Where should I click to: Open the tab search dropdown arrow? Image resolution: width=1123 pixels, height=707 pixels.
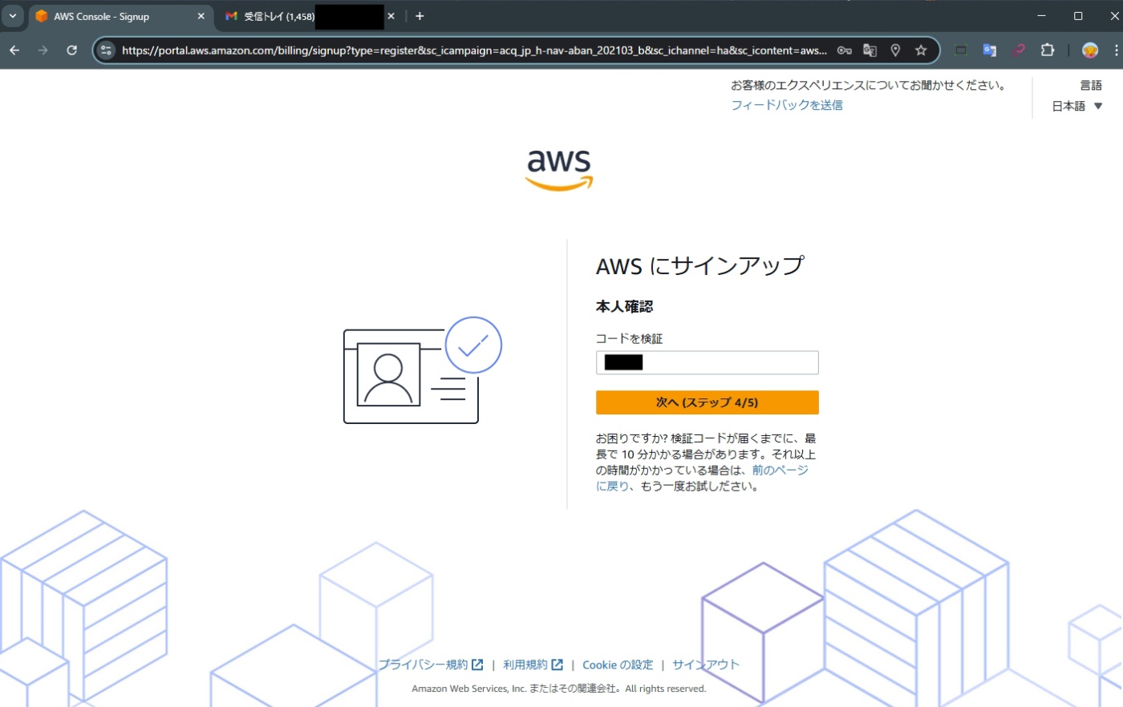(x=13, y=16)
